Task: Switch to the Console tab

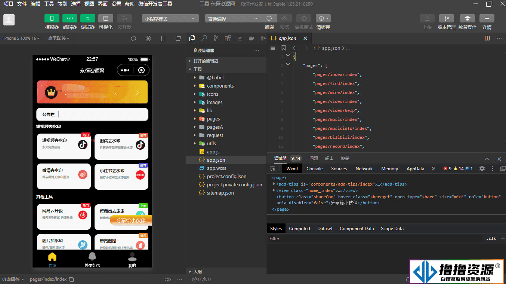Action: click(314, 169)
